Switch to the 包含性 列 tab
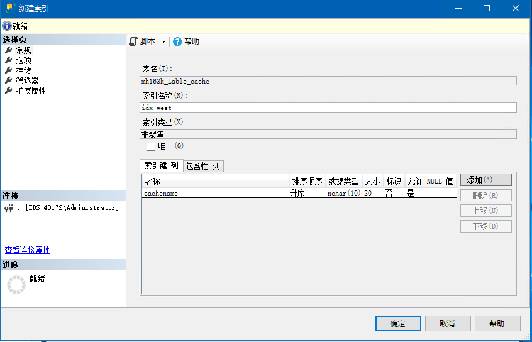Image resolution: width=532 pixels, height=342 pixels. pyautogui.click(x=203, y=166)
